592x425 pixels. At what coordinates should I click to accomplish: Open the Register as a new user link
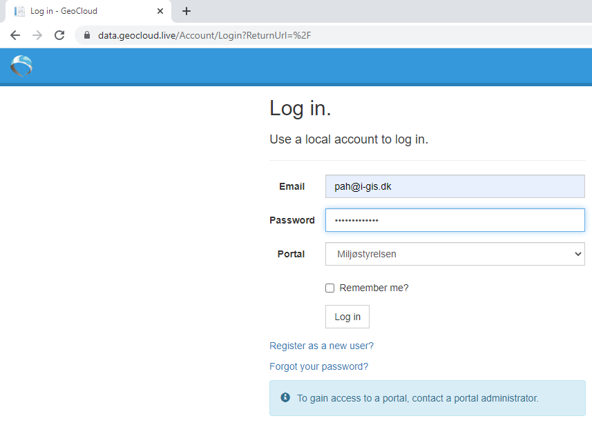point(321,346)
